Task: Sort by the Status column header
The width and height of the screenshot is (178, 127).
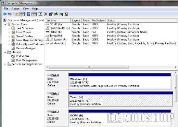Action: [141, 20]
